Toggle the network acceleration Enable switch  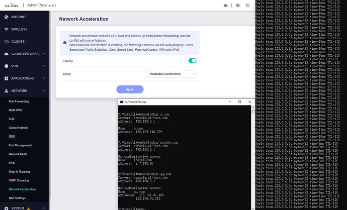[192, 61]
